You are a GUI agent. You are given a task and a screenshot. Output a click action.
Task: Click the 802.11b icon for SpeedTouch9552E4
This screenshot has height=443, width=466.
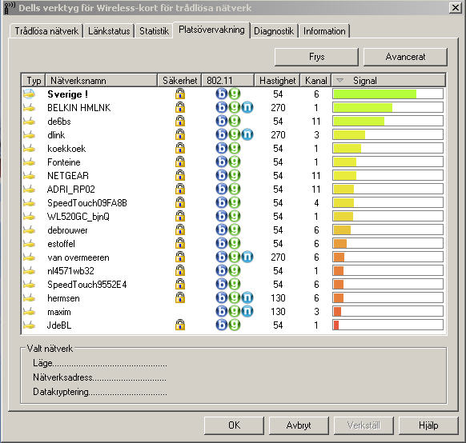point(222,284)
